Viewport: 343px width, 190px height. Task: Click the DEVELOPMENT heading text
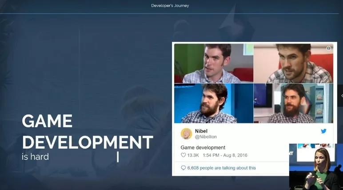88,142
